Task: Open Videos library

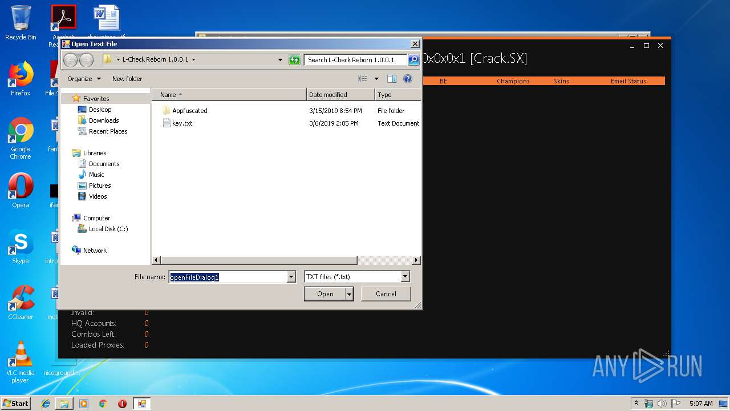Action: (98, 196)
